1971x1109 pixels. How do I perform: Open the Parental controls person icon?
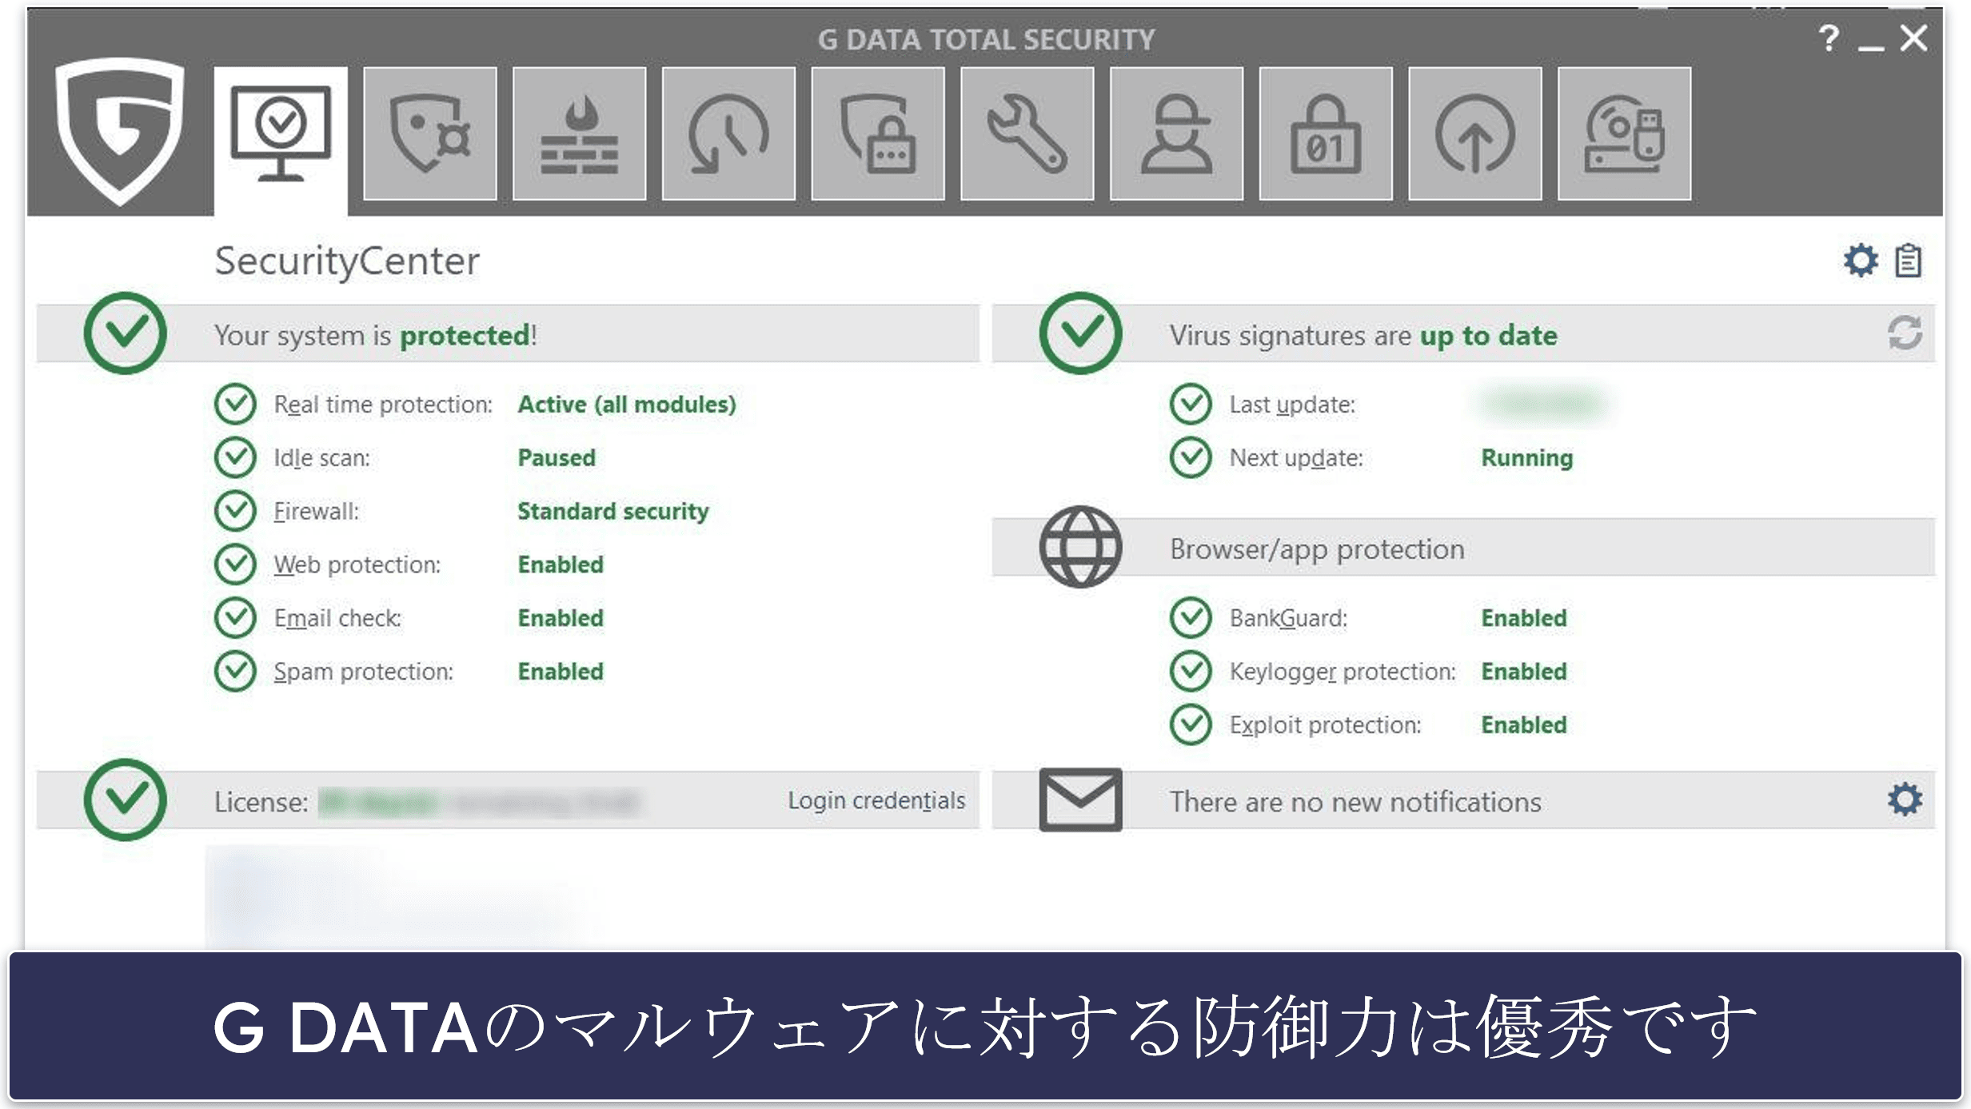tap(1176, 134)
